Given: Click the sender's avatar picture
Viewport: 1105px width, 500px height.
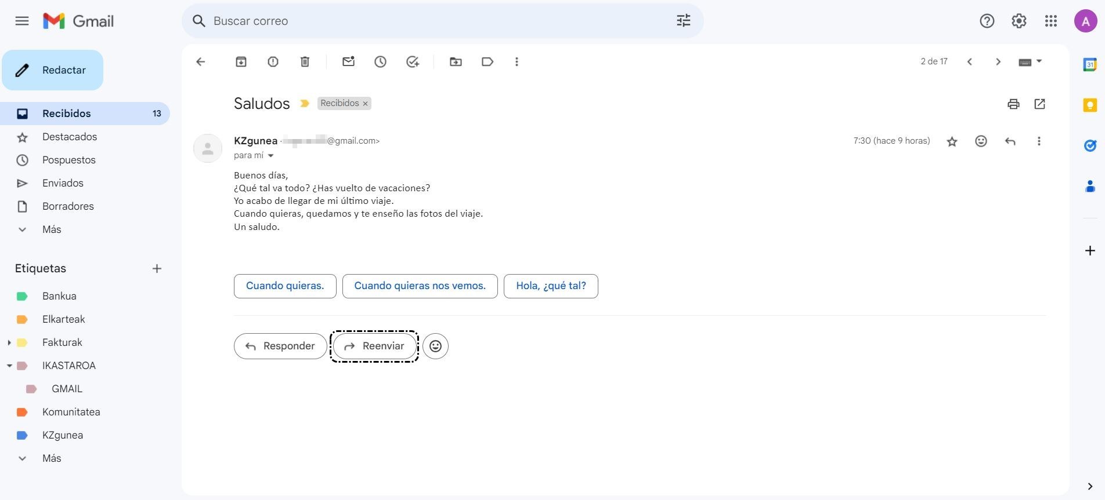Looking at the screenshot, I should point(208,148).
